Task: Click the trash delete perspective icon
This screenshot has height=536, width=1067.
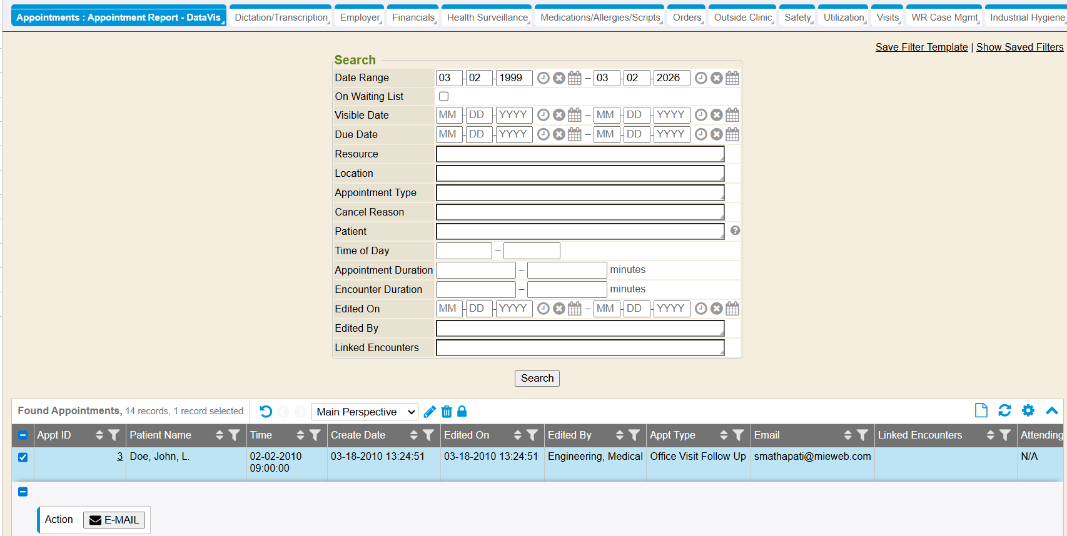Action: point(447,412)
